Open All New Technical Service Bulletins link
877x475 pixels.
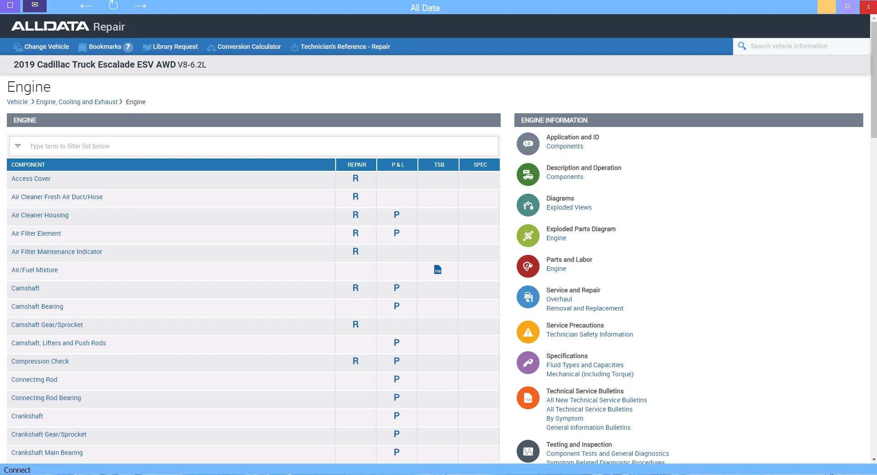(x=597, y=400)
